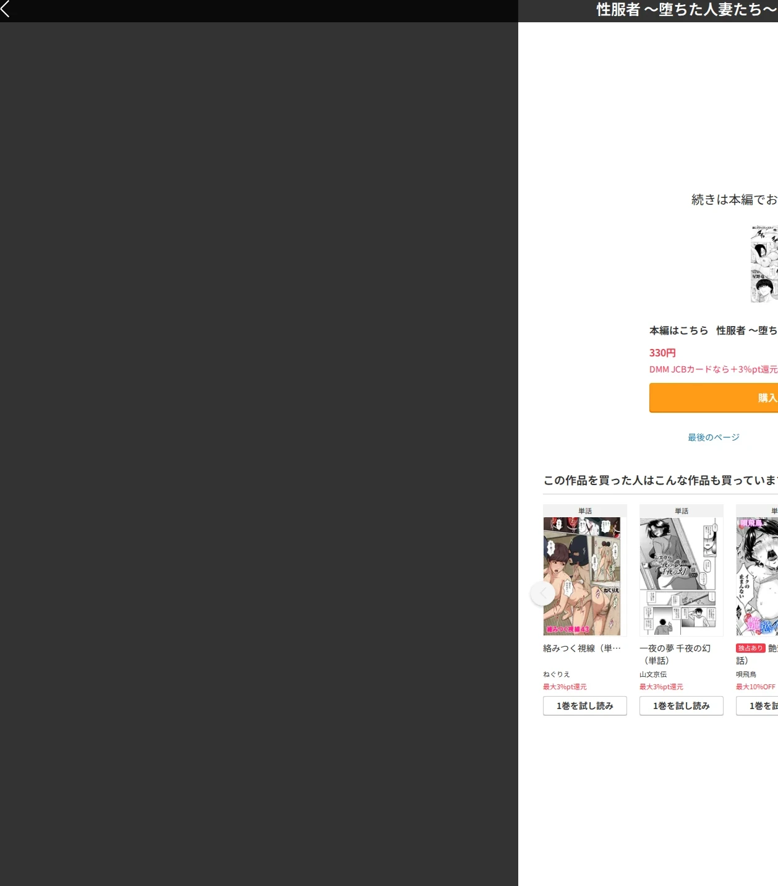
Task: Open the 絡みつく視線 cover thumbnail
Action: pyautogui.click(x=582, y=576)
